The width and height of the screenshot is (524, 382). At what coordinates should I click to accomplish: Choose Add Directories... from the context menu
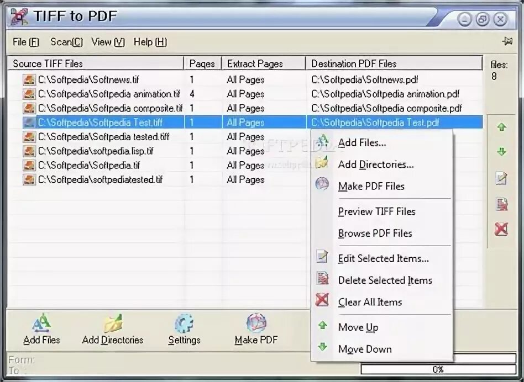point(381,165)
